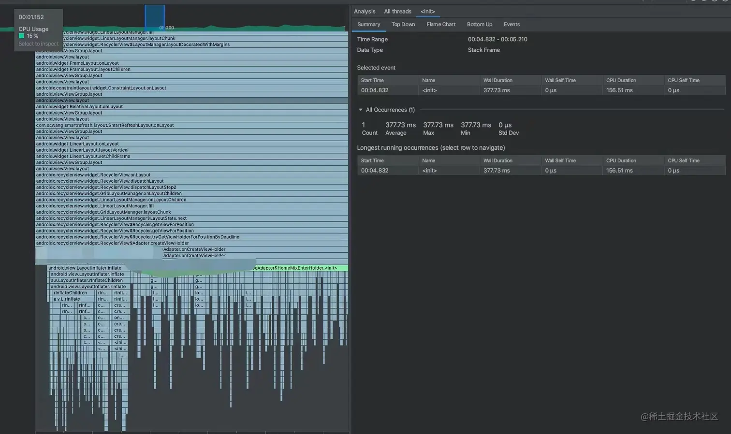The width and height of the screenshot is (731, 434).
Task: Click CPU Self Time header in Longest running table
Action: click(x=695, y=160)
